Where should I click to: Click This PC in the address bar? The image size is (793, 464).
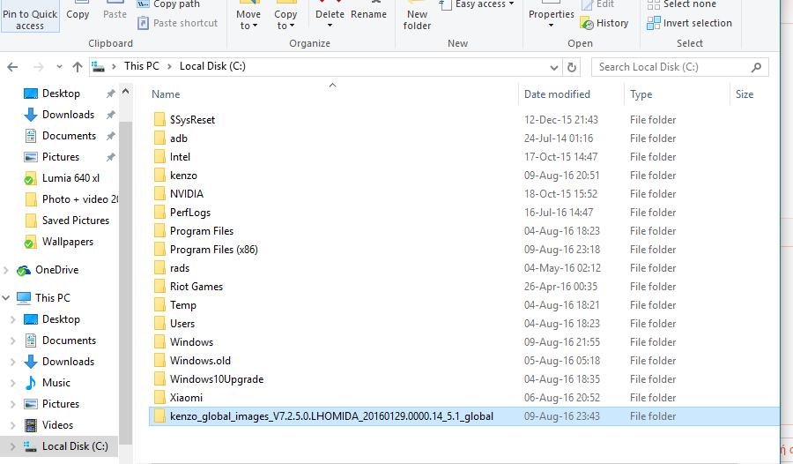point(142,66)
